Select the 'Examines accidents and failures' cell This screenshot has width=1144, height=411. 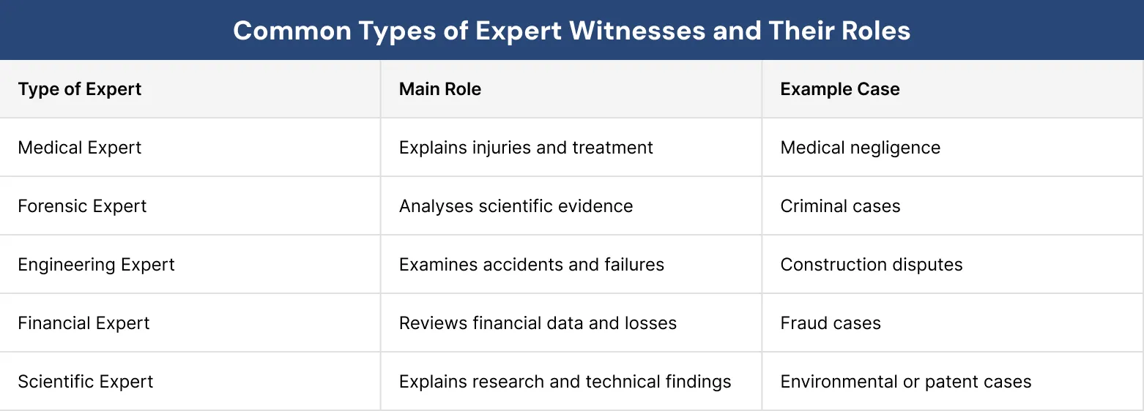coord(531,265)
